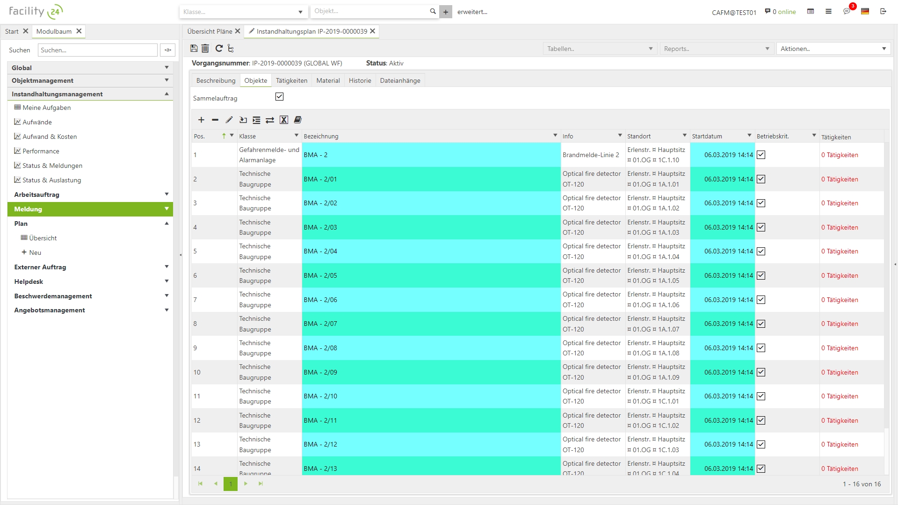Switch to the Tätigkeiten tab
898x505 pixels.
(291, 80)
